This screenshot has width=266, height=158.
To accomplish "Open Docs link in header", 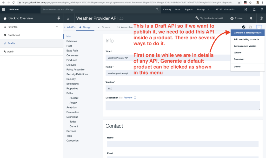I will (x=178, y=10).
